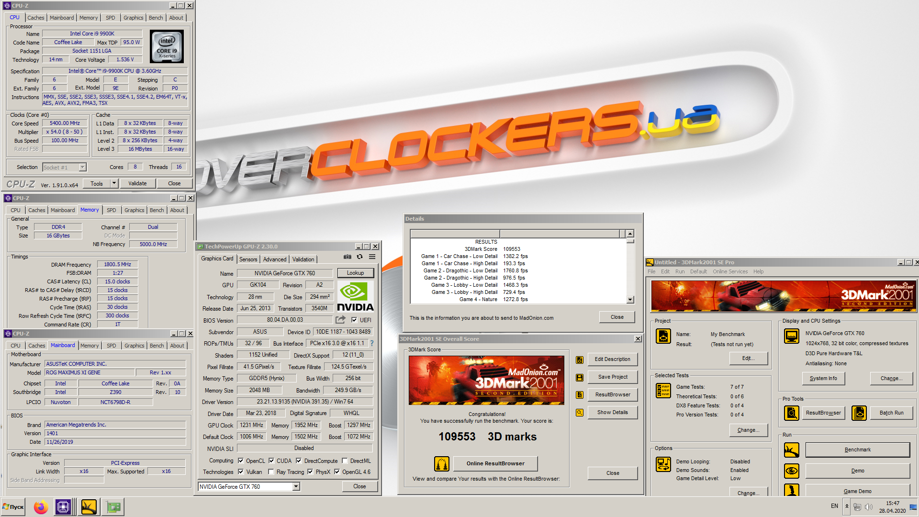
Task: Switch to Sensors tab in GPU-Z
Action: click(x=248, y=259)
